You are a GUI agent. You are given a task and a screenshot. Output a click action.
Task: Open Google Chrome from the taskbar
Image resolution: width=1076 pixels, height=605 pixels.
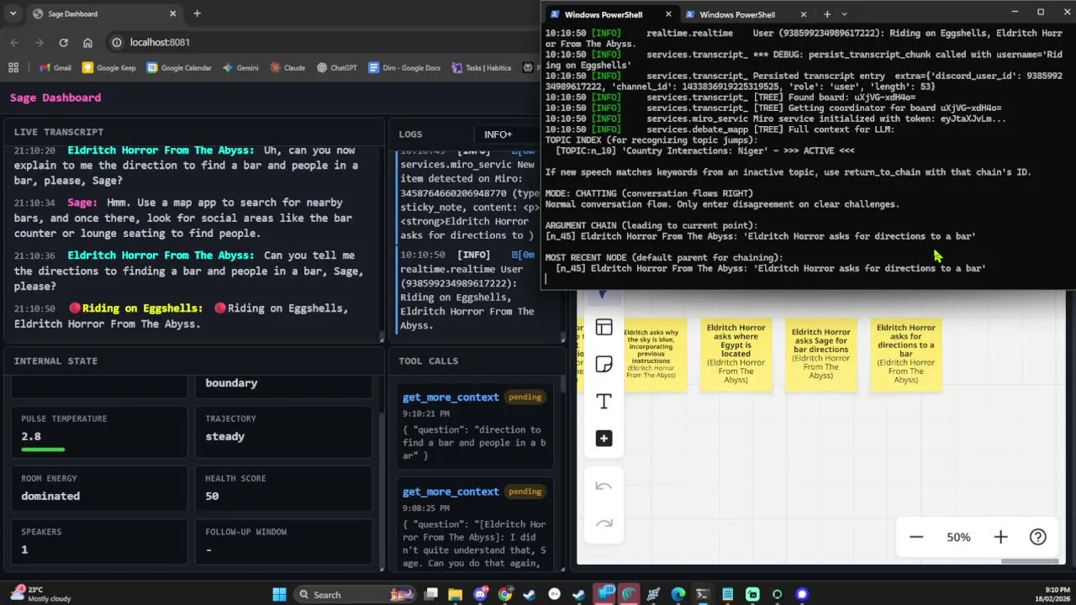tap(504, 594)
